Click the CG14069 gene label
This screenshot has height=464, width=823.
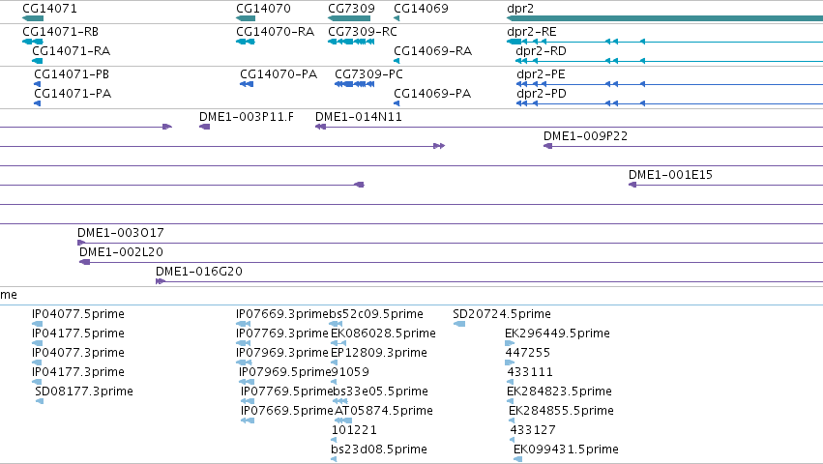(421, 9)
